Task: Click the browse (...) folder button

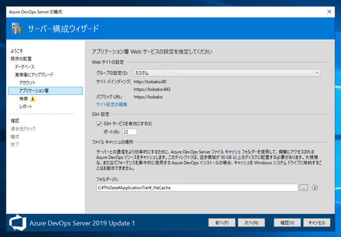Action: [x=303, y=188]
